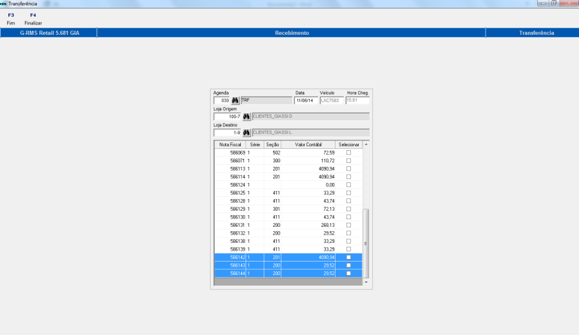579x335 pixels.
Task: Select nota fiscal number 586128
Action: pyautogui.click(x=238, y=201)
